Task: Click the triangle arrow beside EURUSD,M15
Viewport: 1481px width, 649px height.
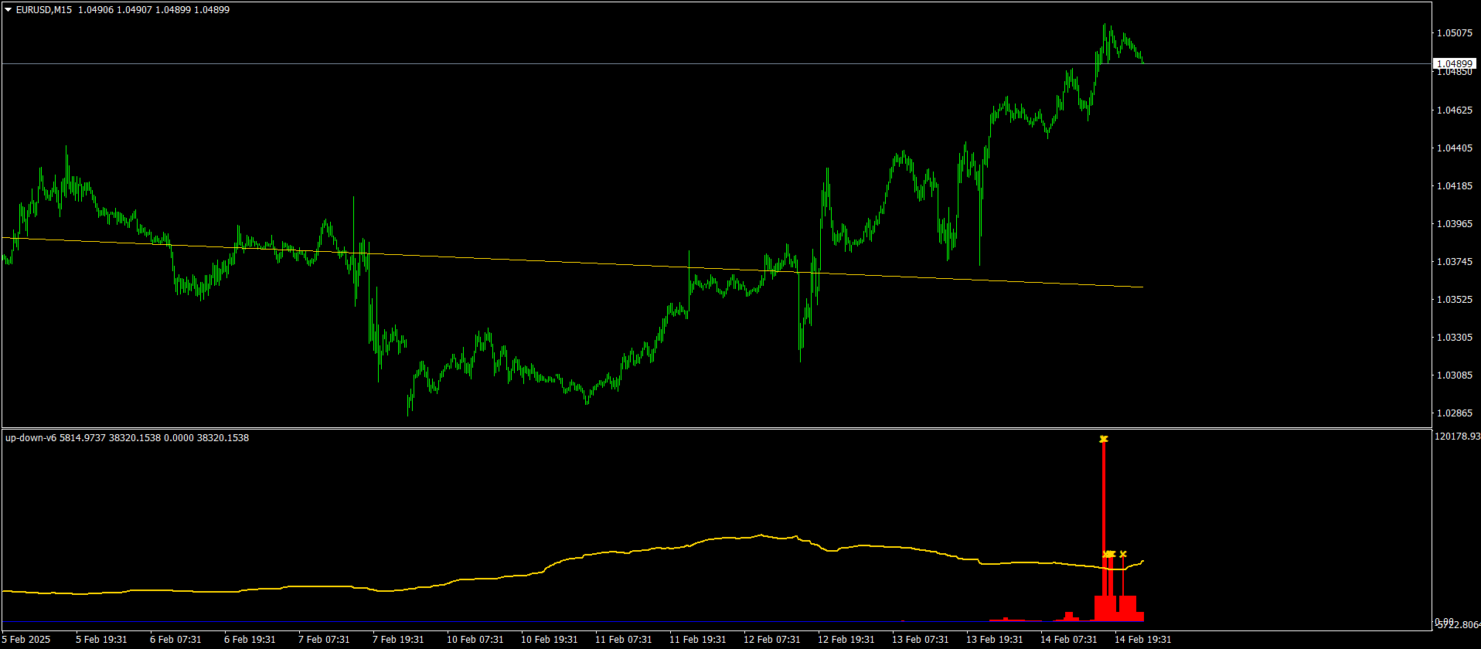Action: click(9, 10)
